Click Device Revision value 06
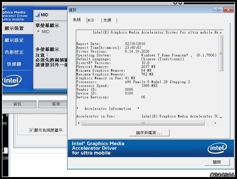Viewport: 237px width, 179px height. click(x=143, y=97)
